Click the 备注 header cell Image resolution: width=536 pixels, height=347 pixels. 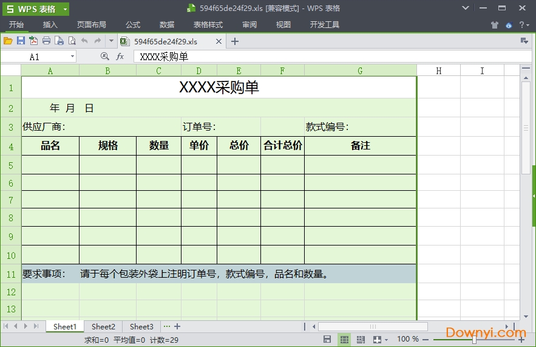(361, 146)
